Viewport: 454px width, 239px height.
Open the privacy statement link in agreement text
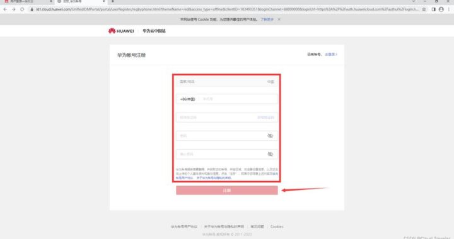214,178
